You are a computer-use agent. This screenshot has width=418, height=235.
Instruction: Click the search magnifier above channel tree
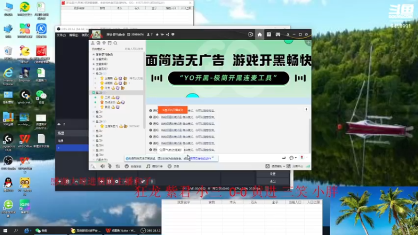coord(115,43)
